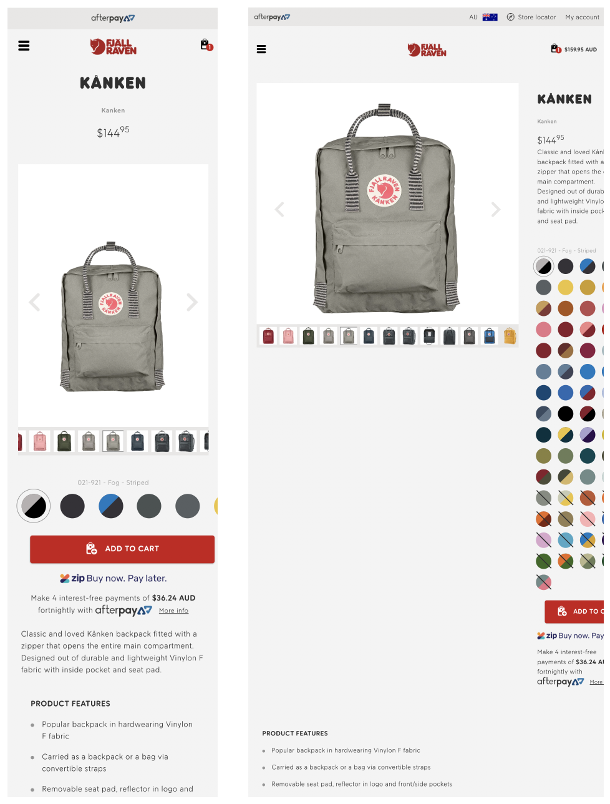
Task: Show next image in desktop product gallery
Action: click(x=496, y=209)
